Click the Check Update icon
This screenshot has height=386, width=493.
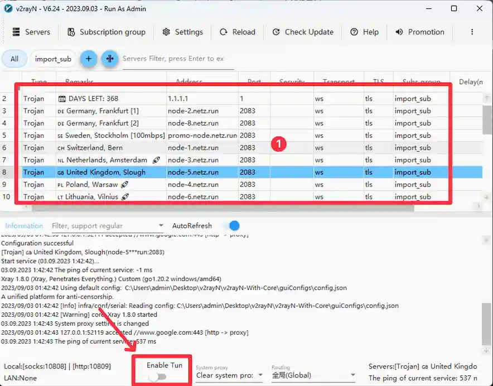tap(276, 32)
